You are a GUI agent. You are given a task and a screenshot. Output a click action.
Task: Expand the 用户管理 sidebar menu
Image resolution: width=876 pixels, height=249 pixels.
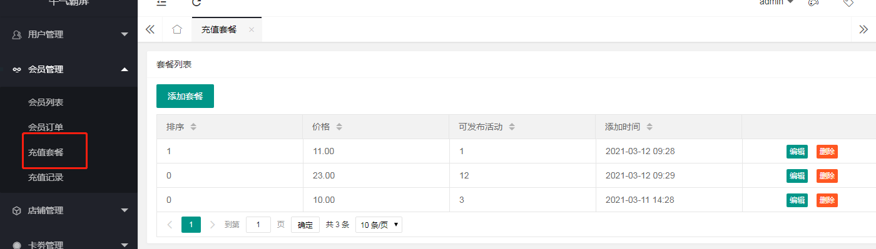(x=69, y=34)
